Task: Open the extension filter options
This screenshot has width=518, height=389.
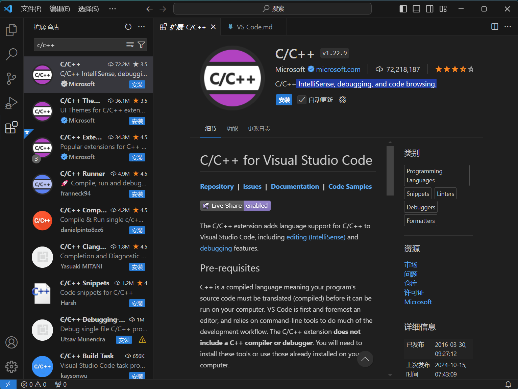Action: coord(142,45)
